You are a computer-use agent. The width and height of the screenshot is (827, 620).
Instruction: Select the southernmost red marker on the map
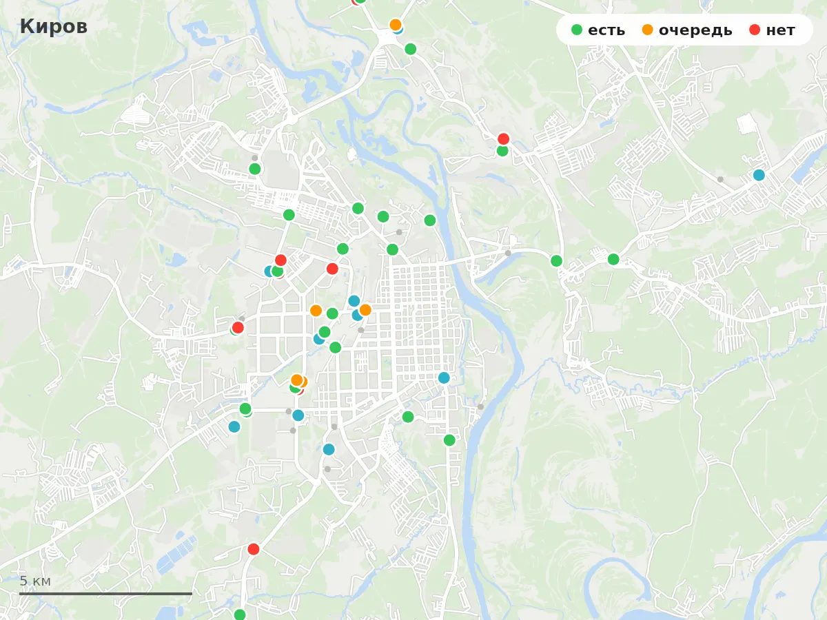pyautogui.click(x=254, y=549)
